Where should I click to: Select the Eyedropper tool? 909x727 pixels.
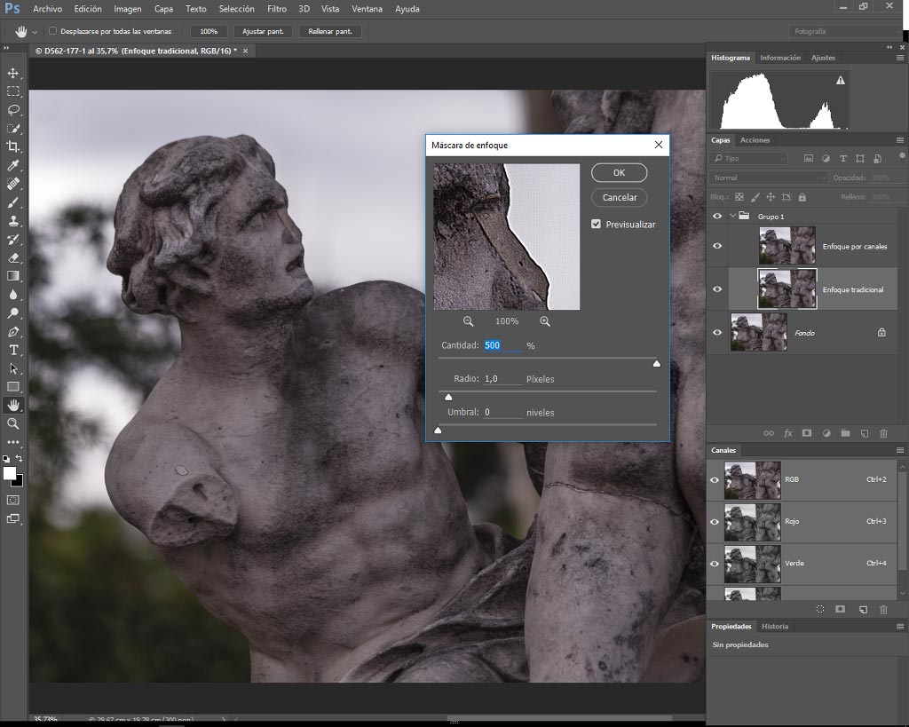pos(13,165)
